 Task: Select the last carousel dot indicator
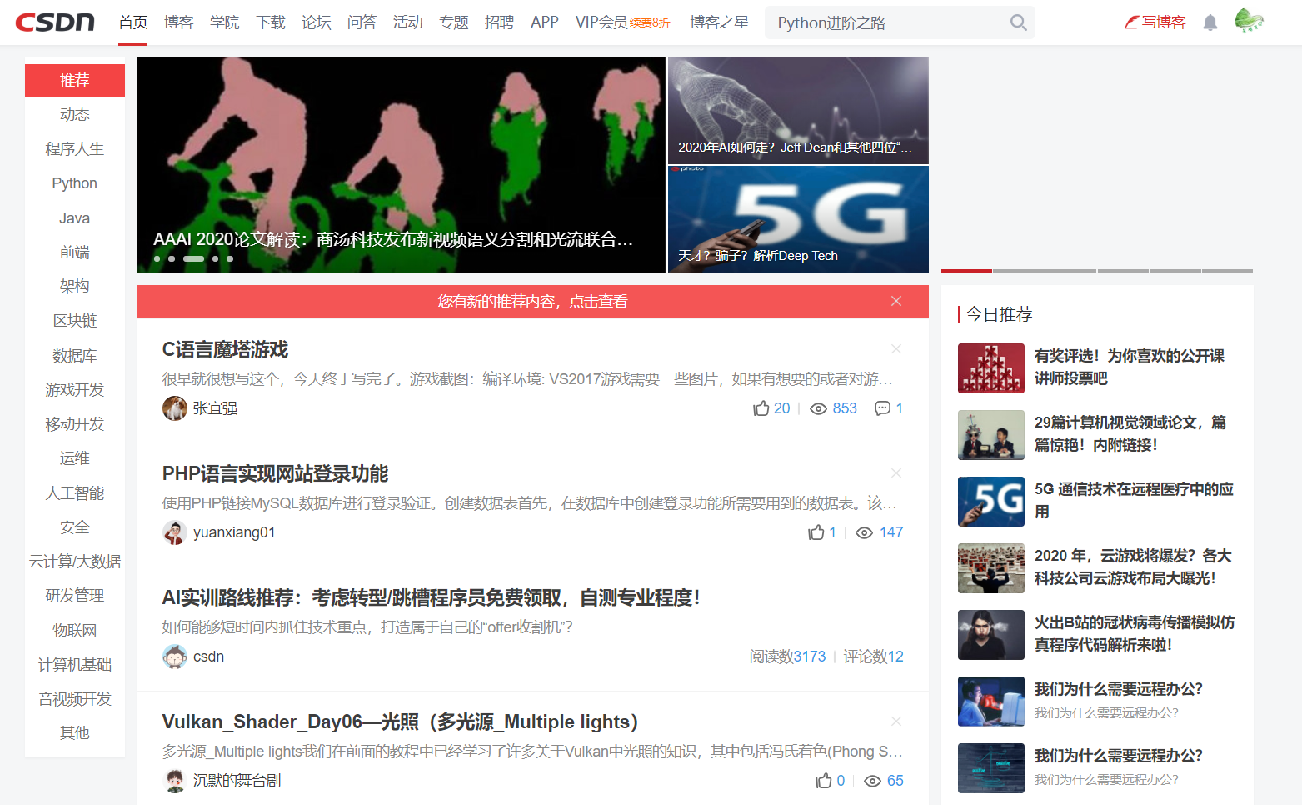230,258
